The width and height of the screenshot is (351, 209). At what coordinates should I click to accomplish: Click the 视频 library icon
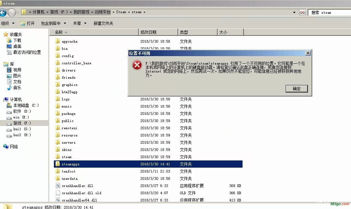coord(9,70)
